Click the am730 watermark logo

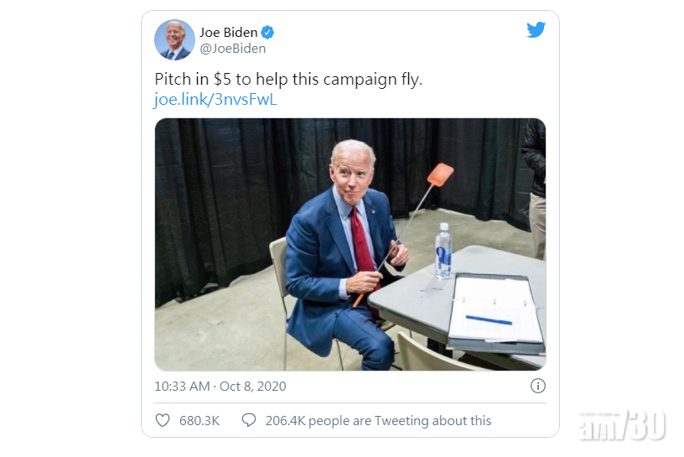[622, 424]
